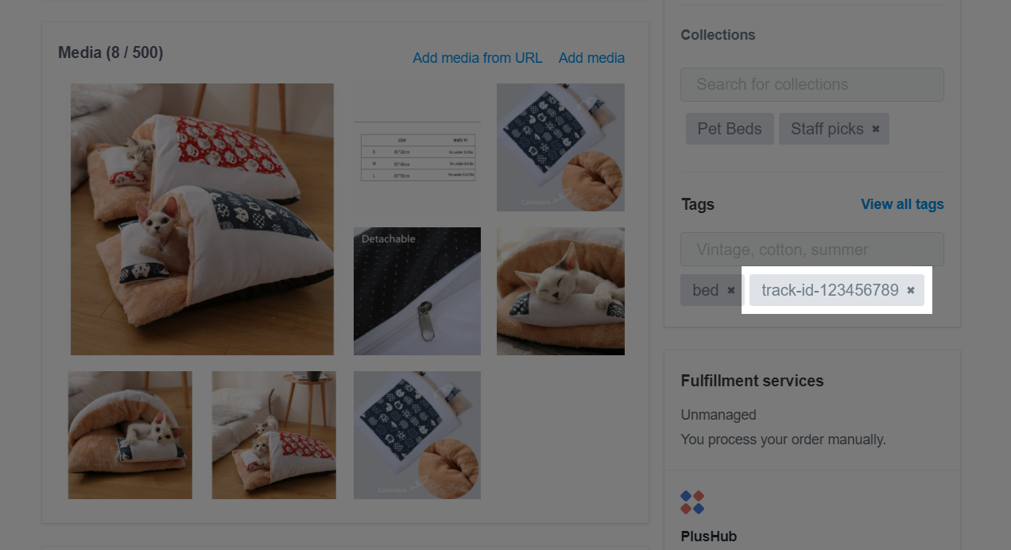Select the sleeping cat on pillow thumbnail
Screen dimensions: 1011x550
tap(560, 291)
